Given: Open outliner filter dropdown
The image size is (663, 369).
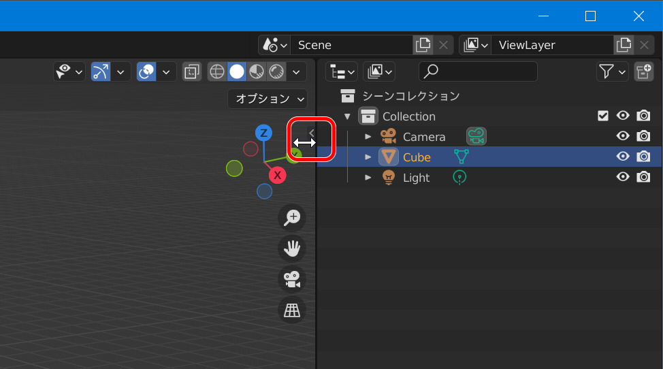Looking at the screenshot, I should point(612,72).
